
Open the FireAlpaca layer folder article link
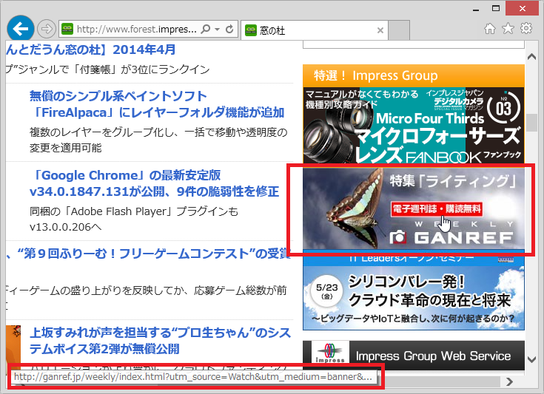point(157,104)
